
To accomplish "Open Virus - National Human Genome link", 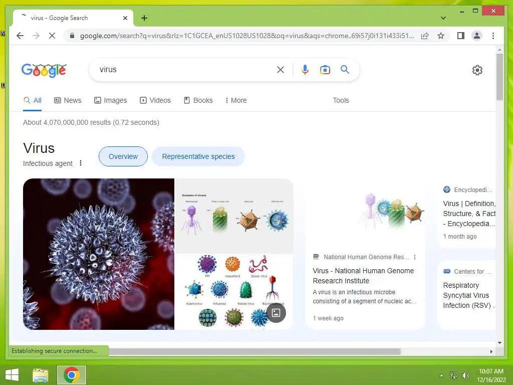I will click(363, 276).
